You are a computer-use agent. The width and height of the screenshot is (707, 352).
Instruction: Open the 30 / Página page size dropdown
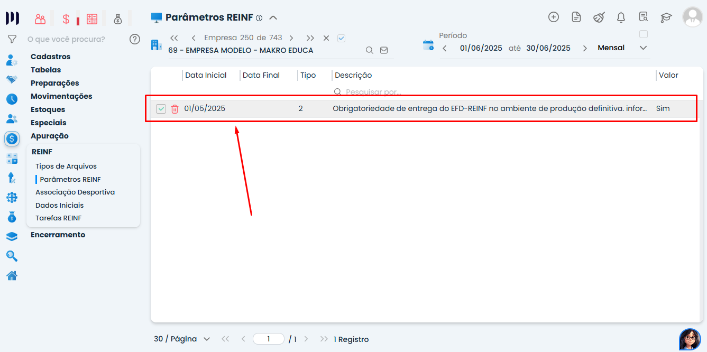point(182,339)
